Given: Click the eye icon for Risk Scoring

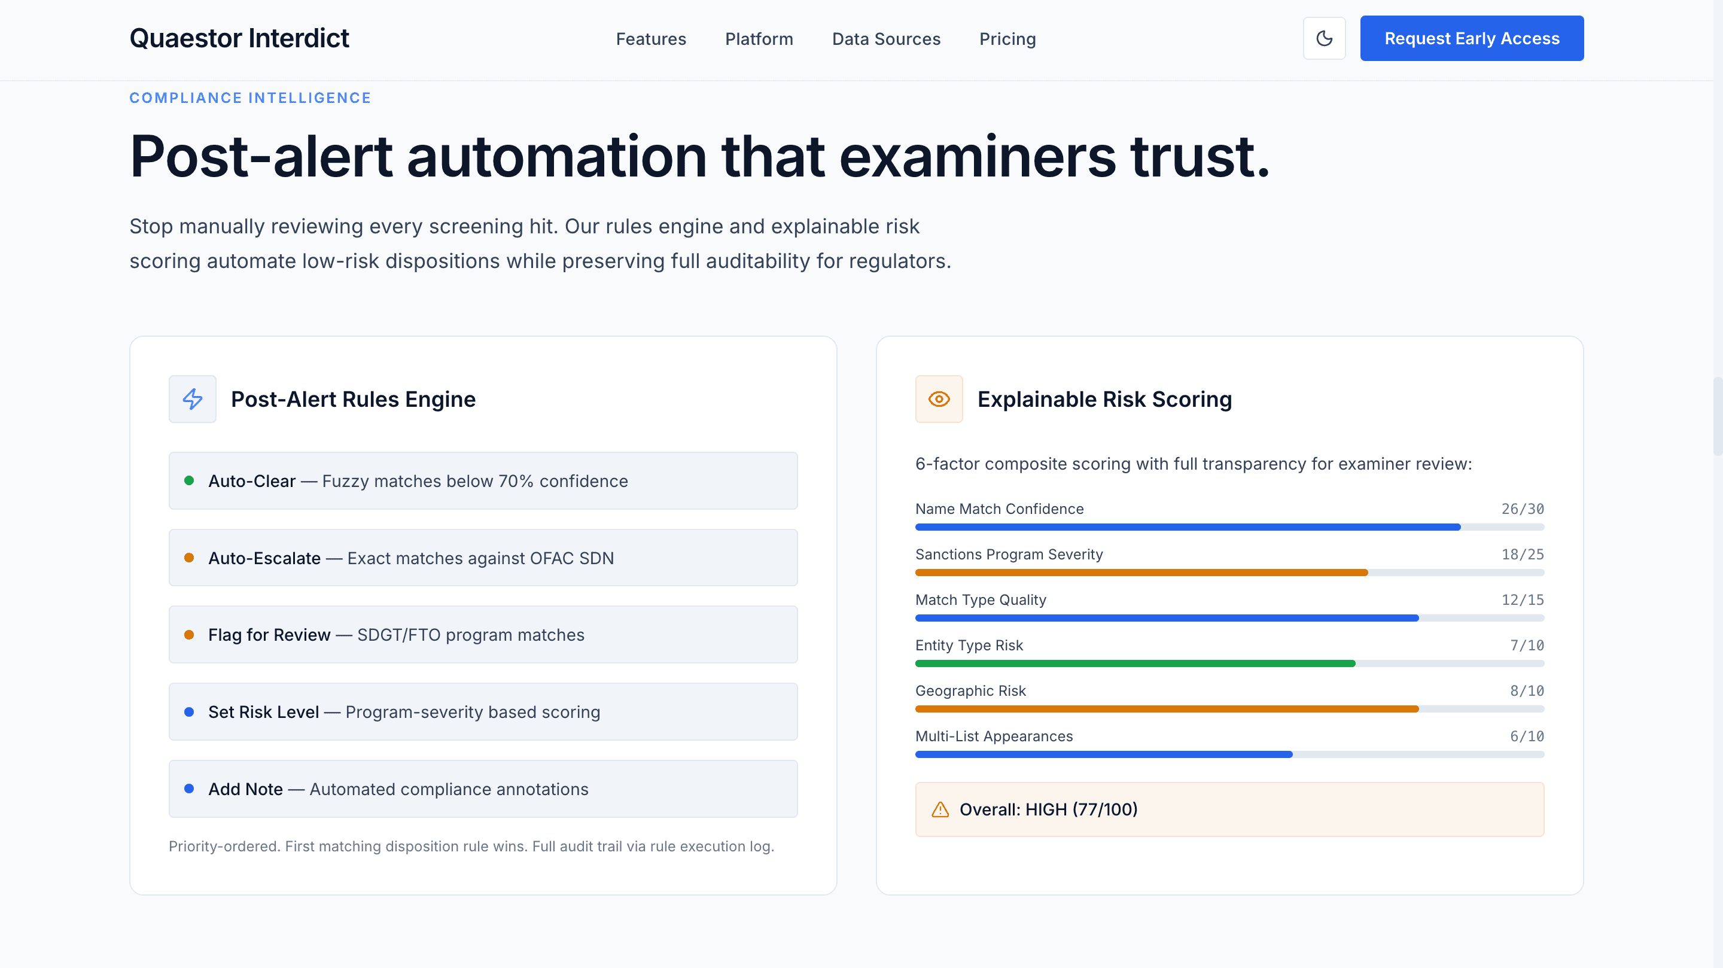Looking at the screenshot, I should coord(939,398).
